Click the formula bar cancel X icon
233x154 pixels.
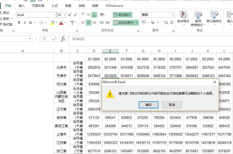[45, 39]
